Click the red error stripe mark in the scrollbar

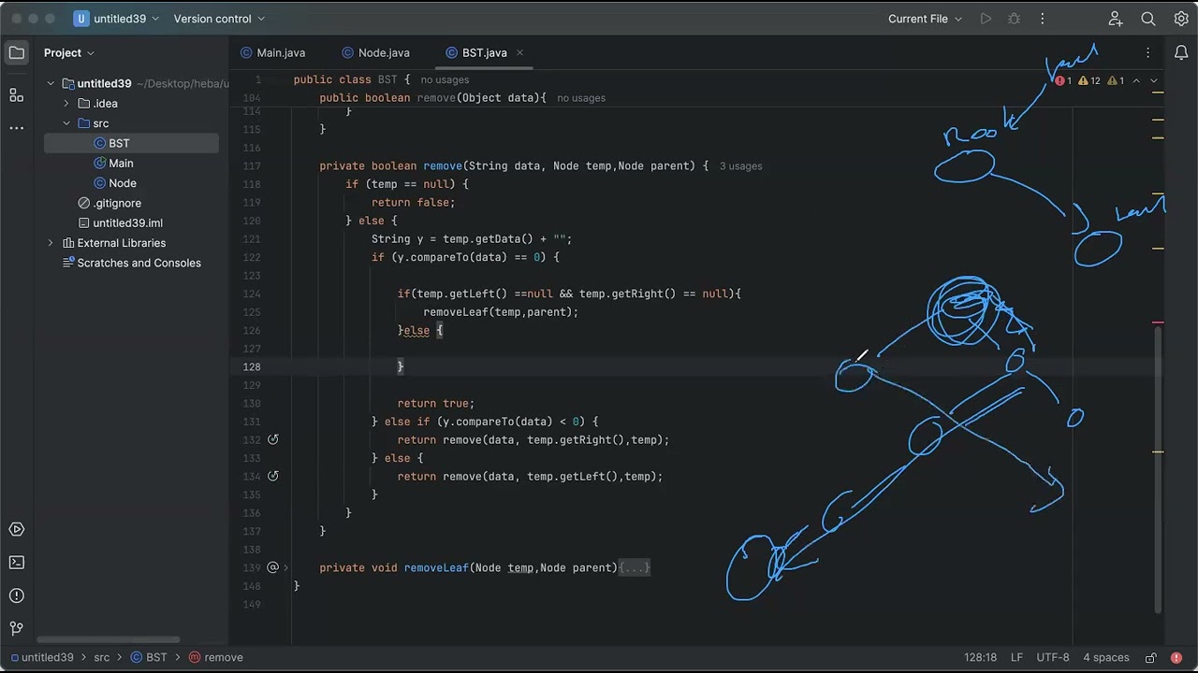tap(1158, 322)
